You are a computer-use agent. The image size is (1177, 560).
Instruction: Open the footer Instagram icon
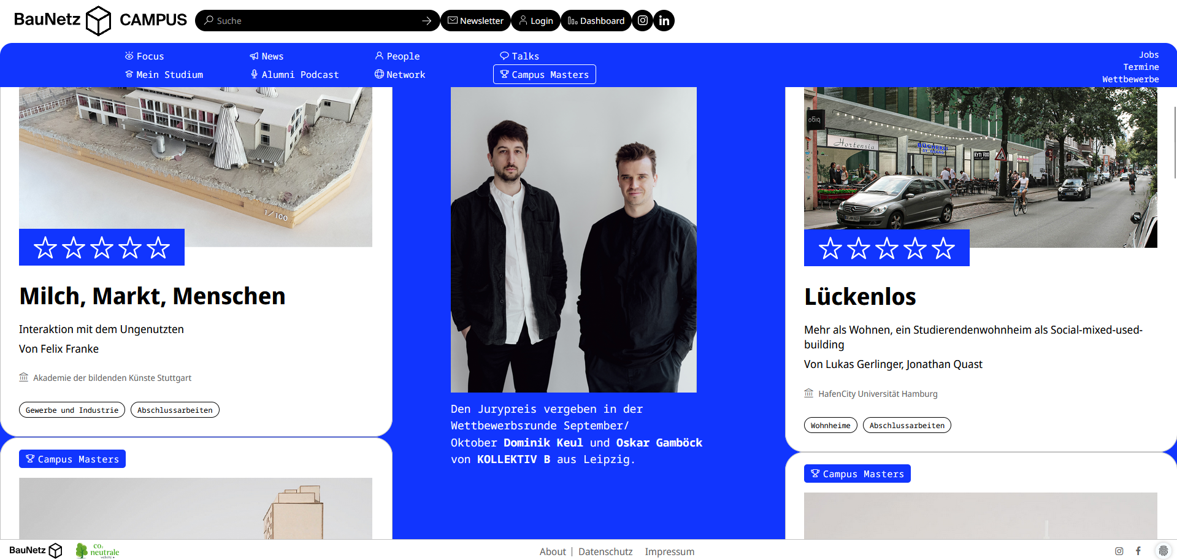coord(1119,551)
